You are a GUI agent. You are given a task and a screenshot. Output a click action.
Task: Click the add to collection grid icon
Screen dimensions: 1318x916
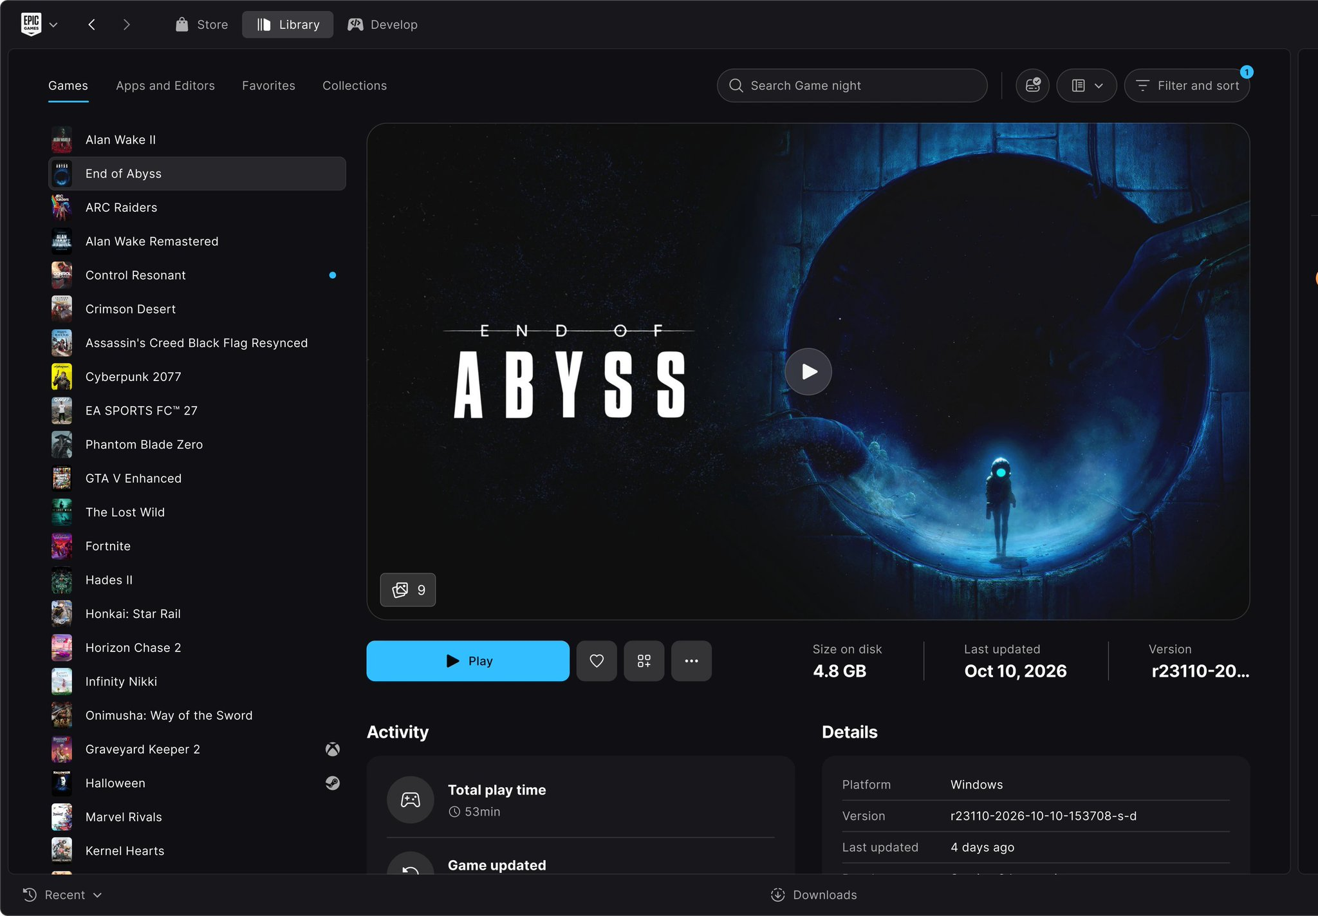click(644, 661)
